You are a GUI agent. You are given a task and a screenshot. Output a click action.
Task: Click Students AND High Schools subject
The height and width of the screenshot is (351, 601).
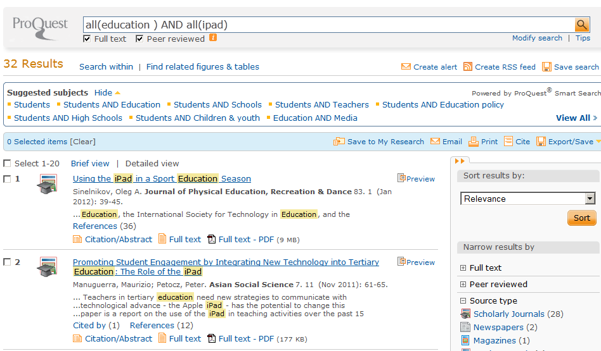point(68,118)
